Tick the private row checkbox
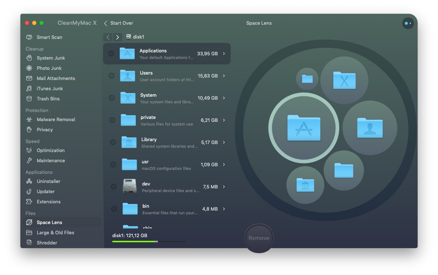This screenshot has height=275, width=438. pos(112,120)
